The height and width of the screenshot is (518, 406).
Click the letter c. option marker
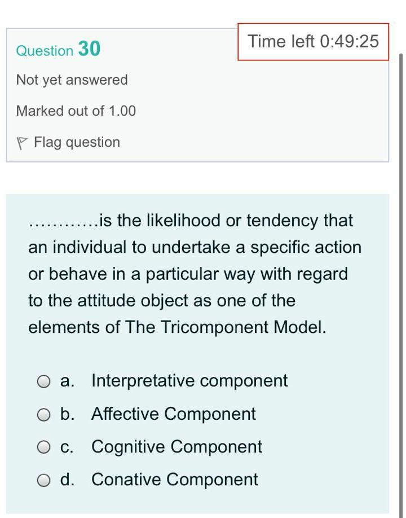tap(67, 447)
